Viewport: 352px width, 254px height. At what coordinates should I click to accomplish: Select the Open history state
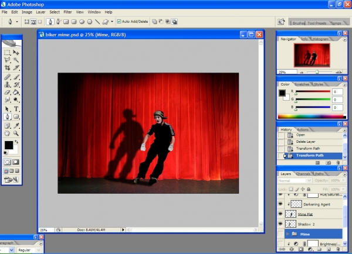(x=313, y=135)
